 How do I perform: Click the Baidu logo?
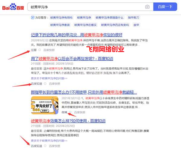(x=13, y=7)
